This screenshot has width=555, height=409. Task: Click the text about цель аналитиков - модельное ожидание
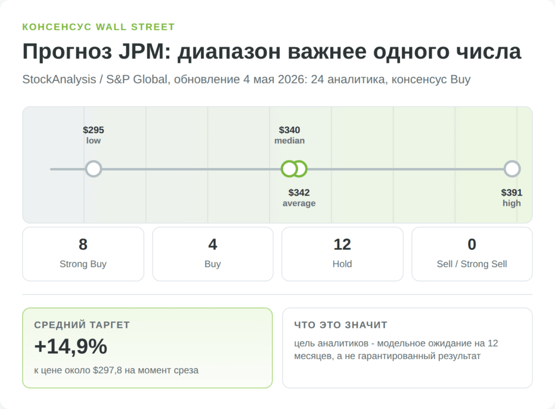point(396,349)
